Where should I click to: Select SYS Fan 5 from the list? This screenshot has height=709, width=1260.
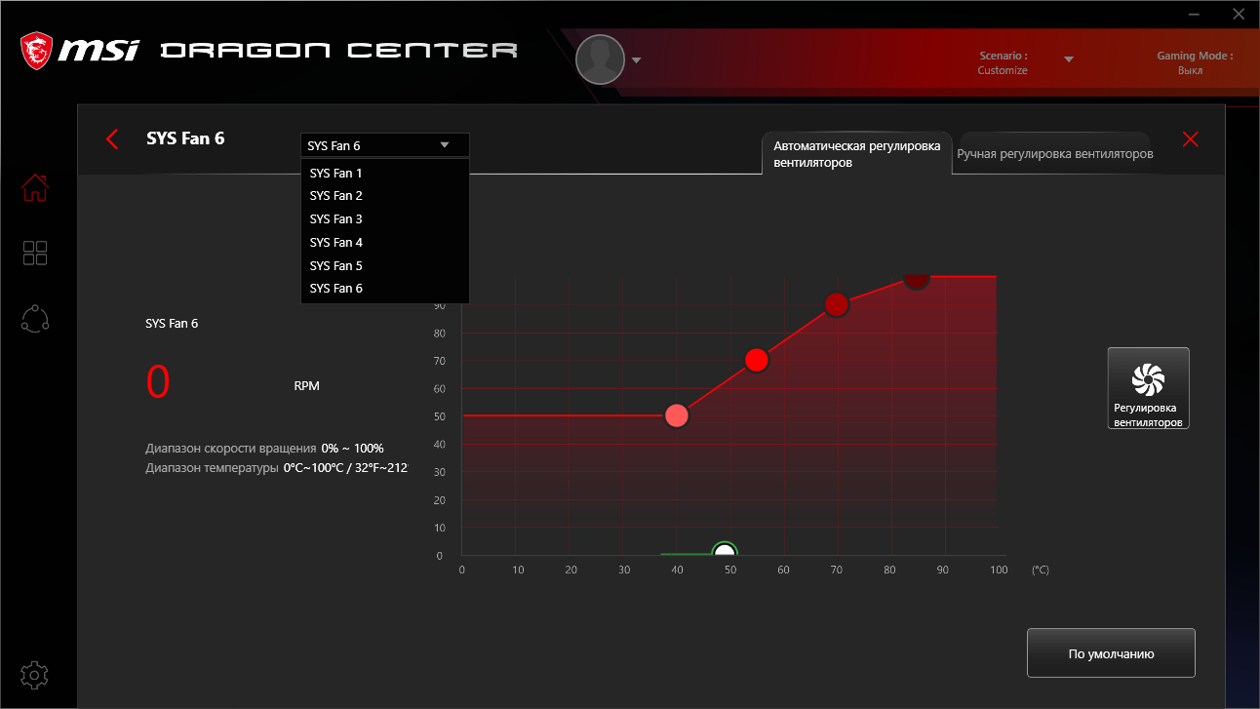pos(385,266)
